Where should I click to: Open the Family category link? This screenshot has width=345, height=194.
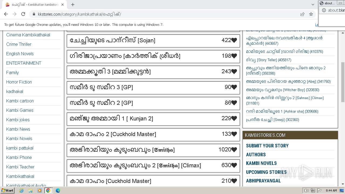(12, 72)
